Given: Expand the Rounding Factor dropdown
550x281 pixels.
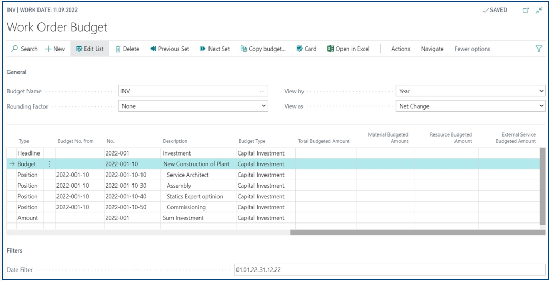Looking at the screenshot, I should pyautogui.click(x=264, y=106).
